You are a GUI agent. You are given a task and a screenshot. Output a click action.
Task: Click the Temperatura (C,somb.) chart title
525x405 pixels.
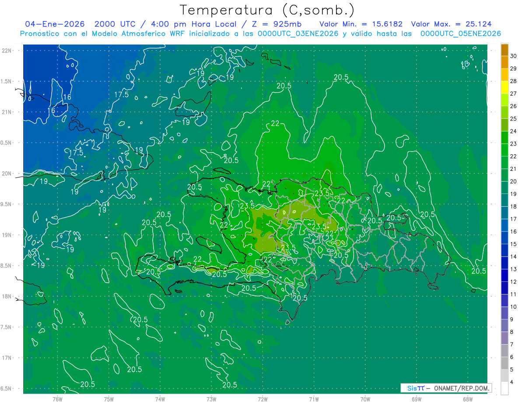pyautogui.click(x=267, y=10)
